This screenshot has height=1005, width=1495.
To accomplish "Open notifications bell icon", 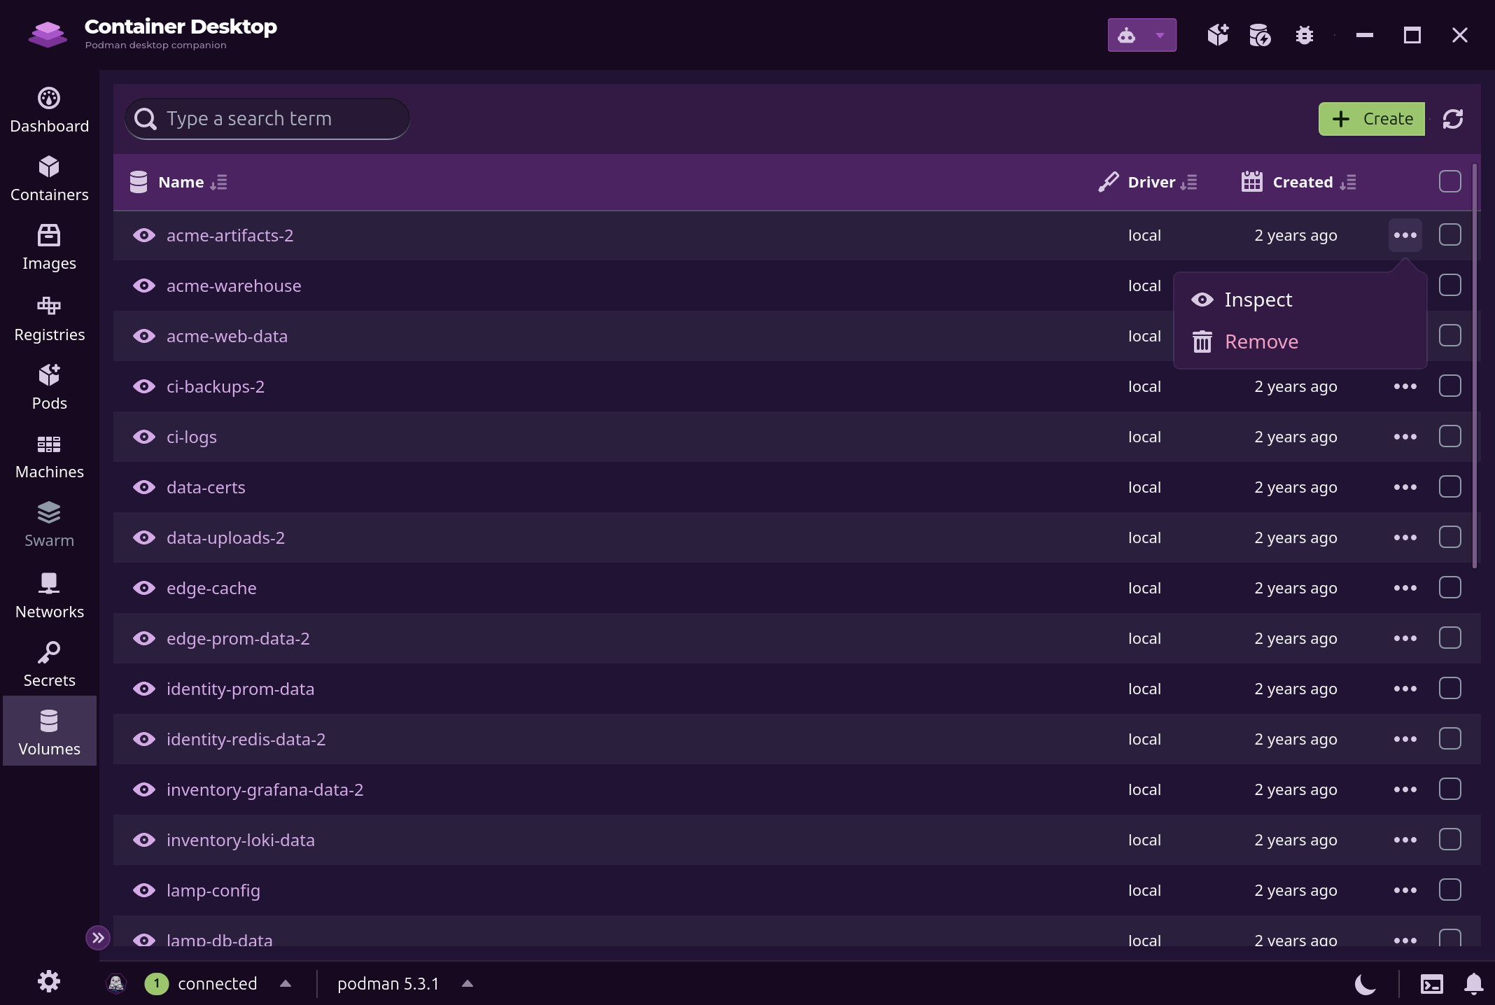I will (x=1474, y=984).
